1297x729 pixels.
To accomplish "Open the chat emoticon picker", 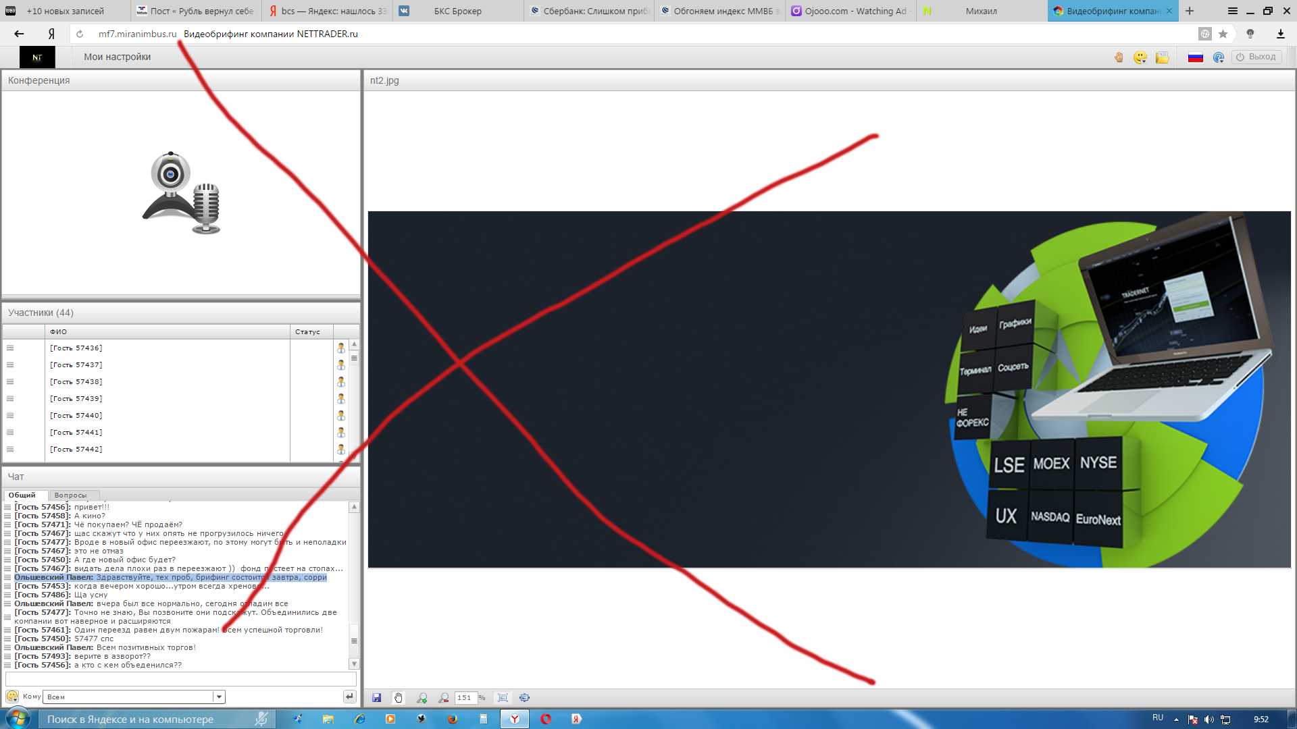I will tap(12, 697).
